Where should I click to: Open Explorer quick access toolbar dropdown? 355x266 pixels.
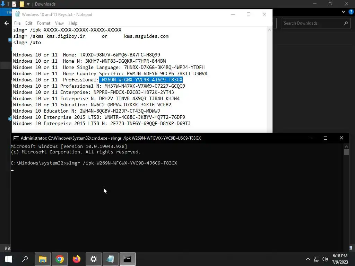pyautogui.click(x=28, y=4)
